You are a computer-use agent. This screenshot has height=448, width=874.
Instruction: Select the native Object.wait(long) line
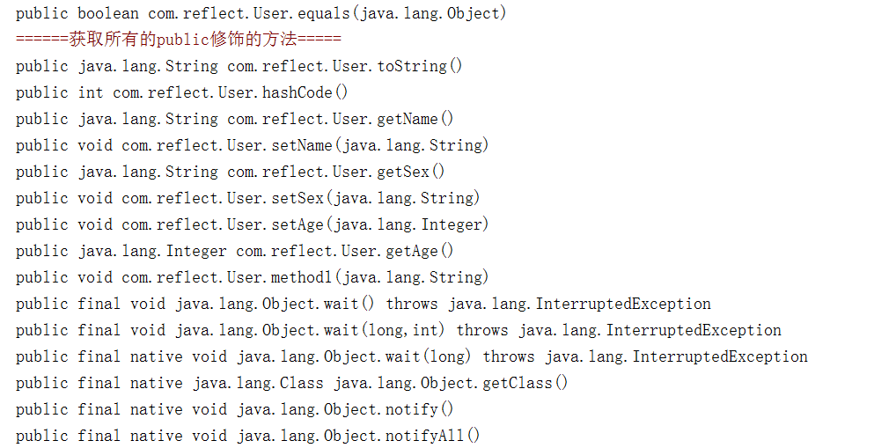click(x=411, y=356)
